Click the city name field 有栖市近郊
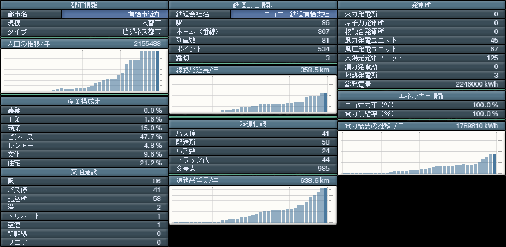 (x=112, y=14)
